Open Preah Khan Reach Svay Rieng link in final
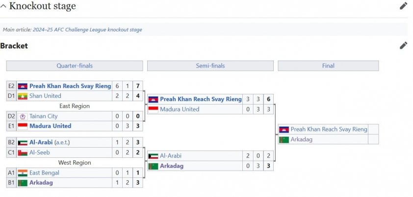Viewport: 413px width, 197px height. [x=329, y=129]
